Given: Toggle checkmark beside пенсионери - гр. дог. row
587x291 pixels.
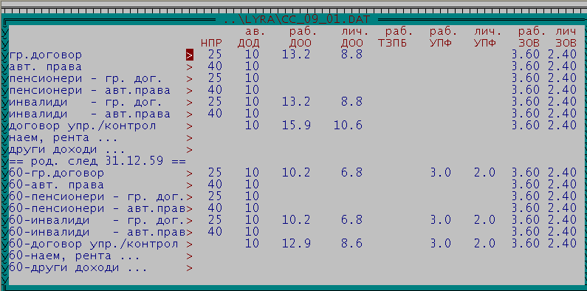Looking at the screenshot, I should [4, 78].
